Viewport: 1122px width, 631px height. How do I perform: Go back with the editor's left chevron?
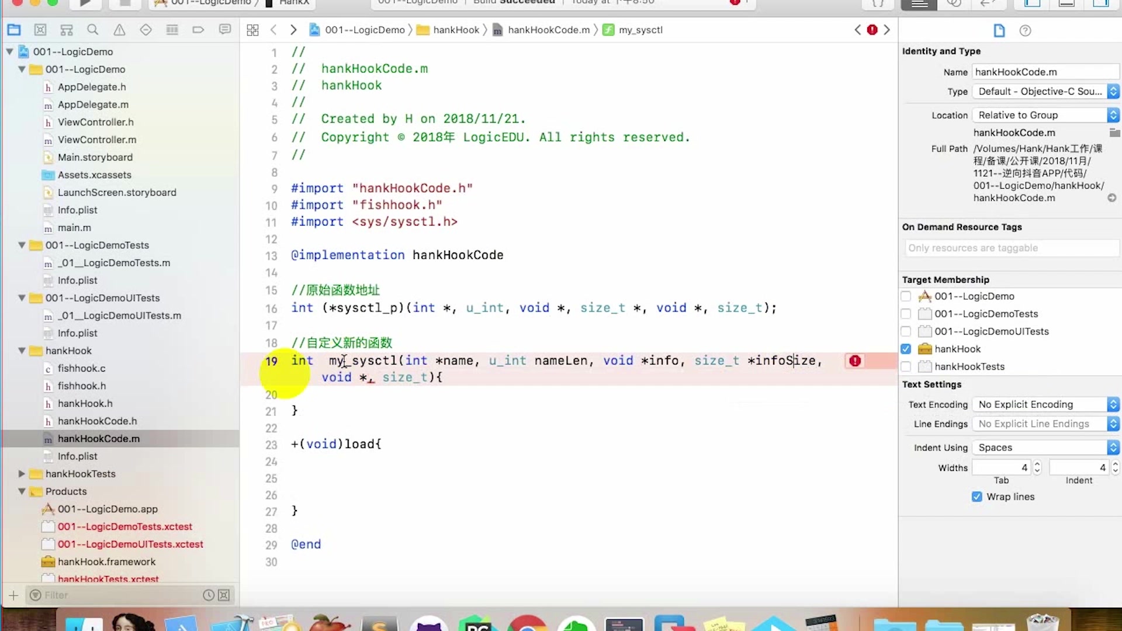coord(273,30)
